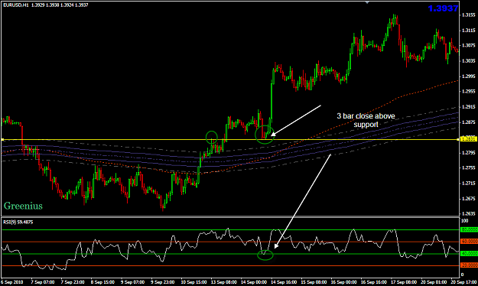Viewport: 478px width, 286px height.
Task: Select the yellow horizontal support line
Action: [230, 140]
